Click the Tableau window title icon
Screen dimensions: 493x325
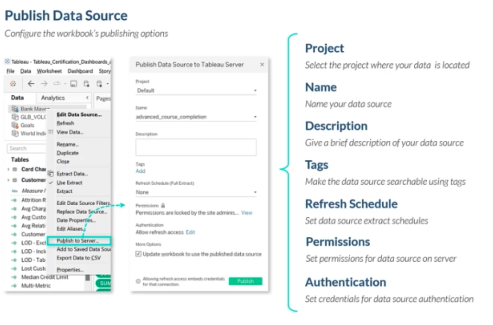pos(7,62)
